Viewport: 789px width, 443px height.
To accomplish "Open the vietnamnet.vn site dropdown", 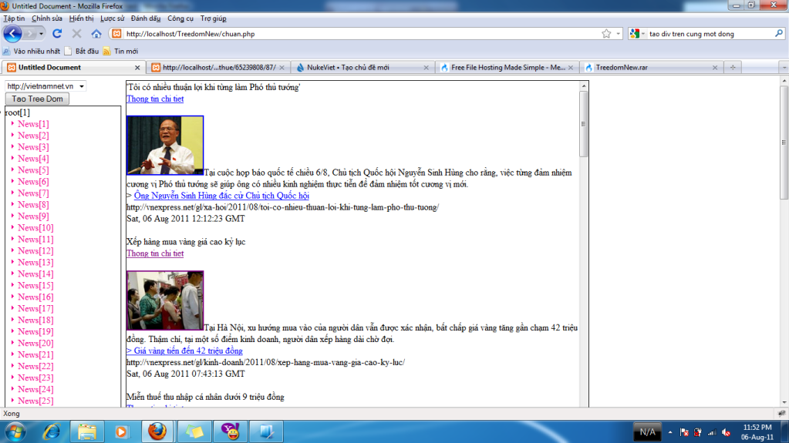I will click(46, 86).
